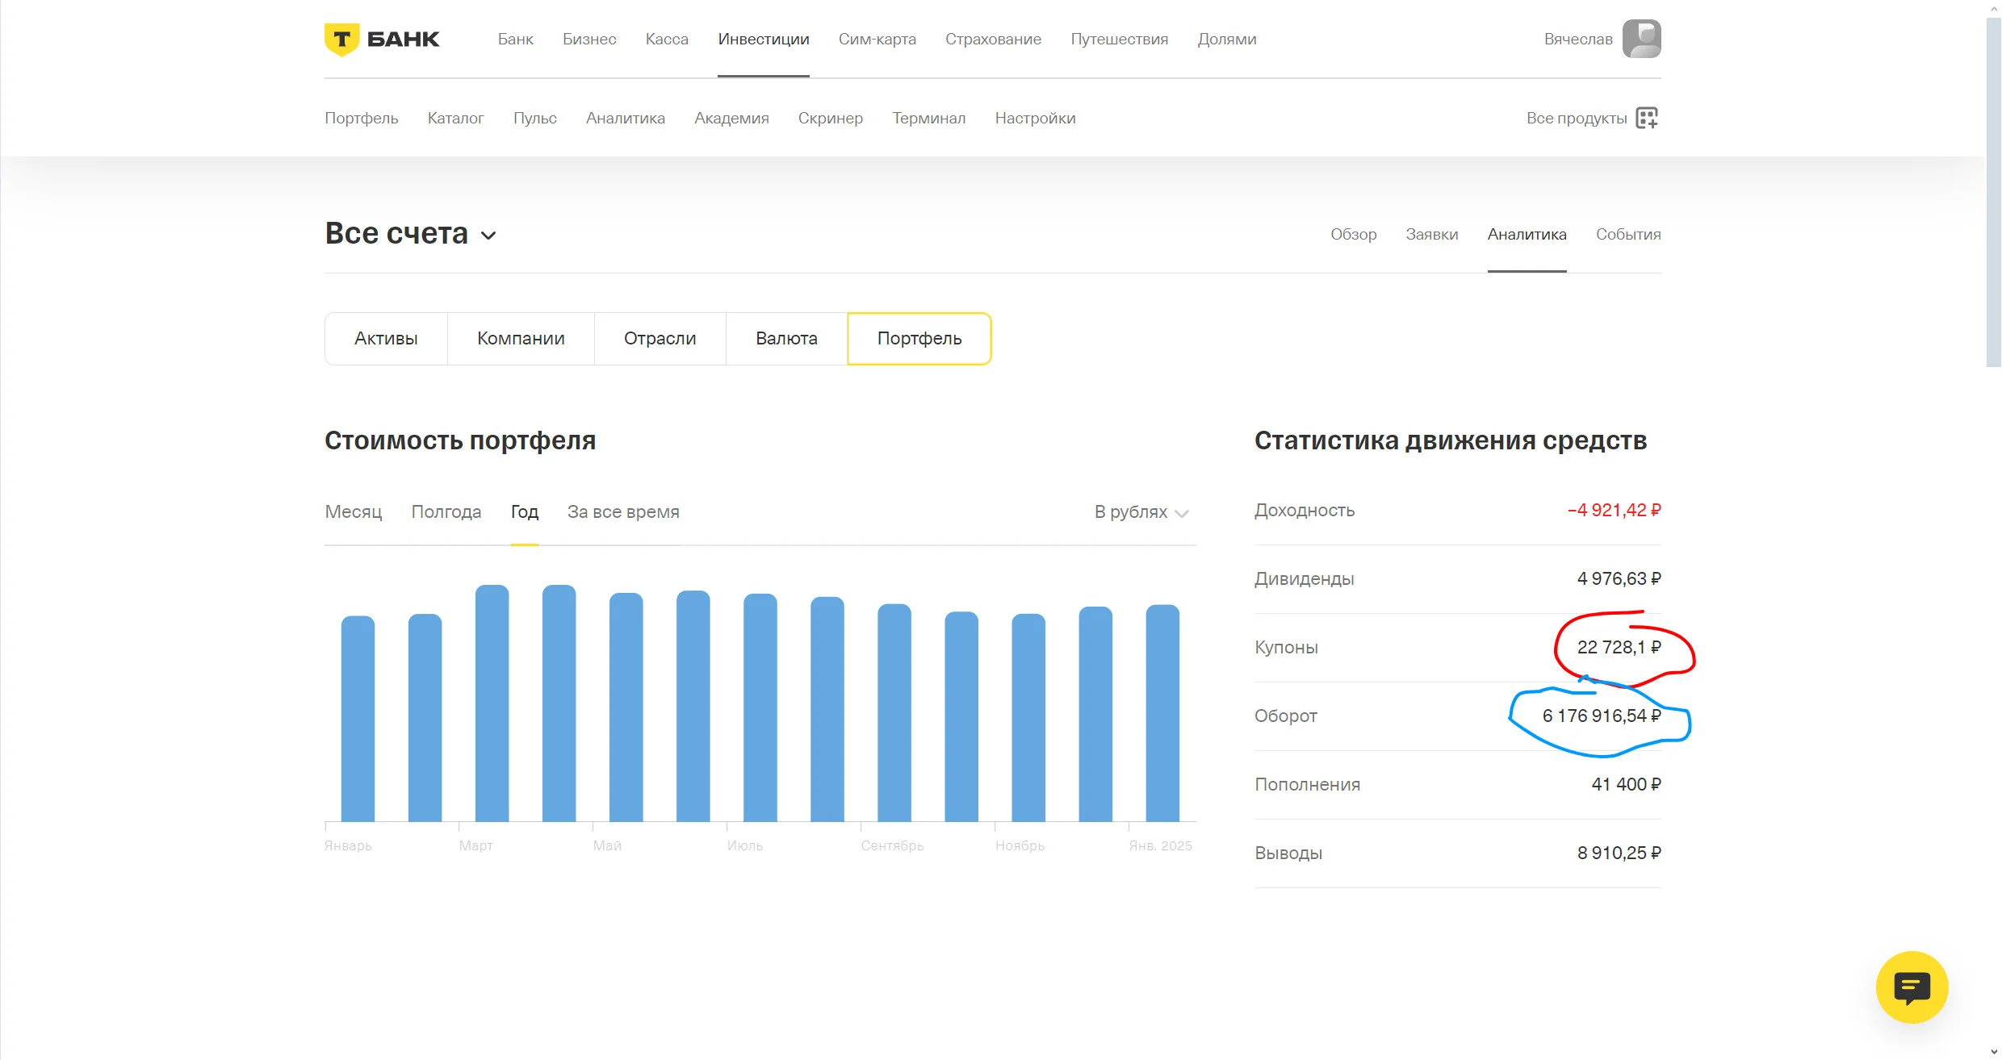
Task: Select the Валюта segment button
Action: (x=786, y=339)
